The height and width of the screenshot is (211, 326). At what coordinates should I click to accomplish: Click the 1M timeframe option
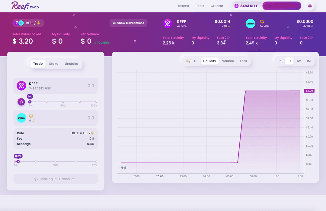(308, 61)
